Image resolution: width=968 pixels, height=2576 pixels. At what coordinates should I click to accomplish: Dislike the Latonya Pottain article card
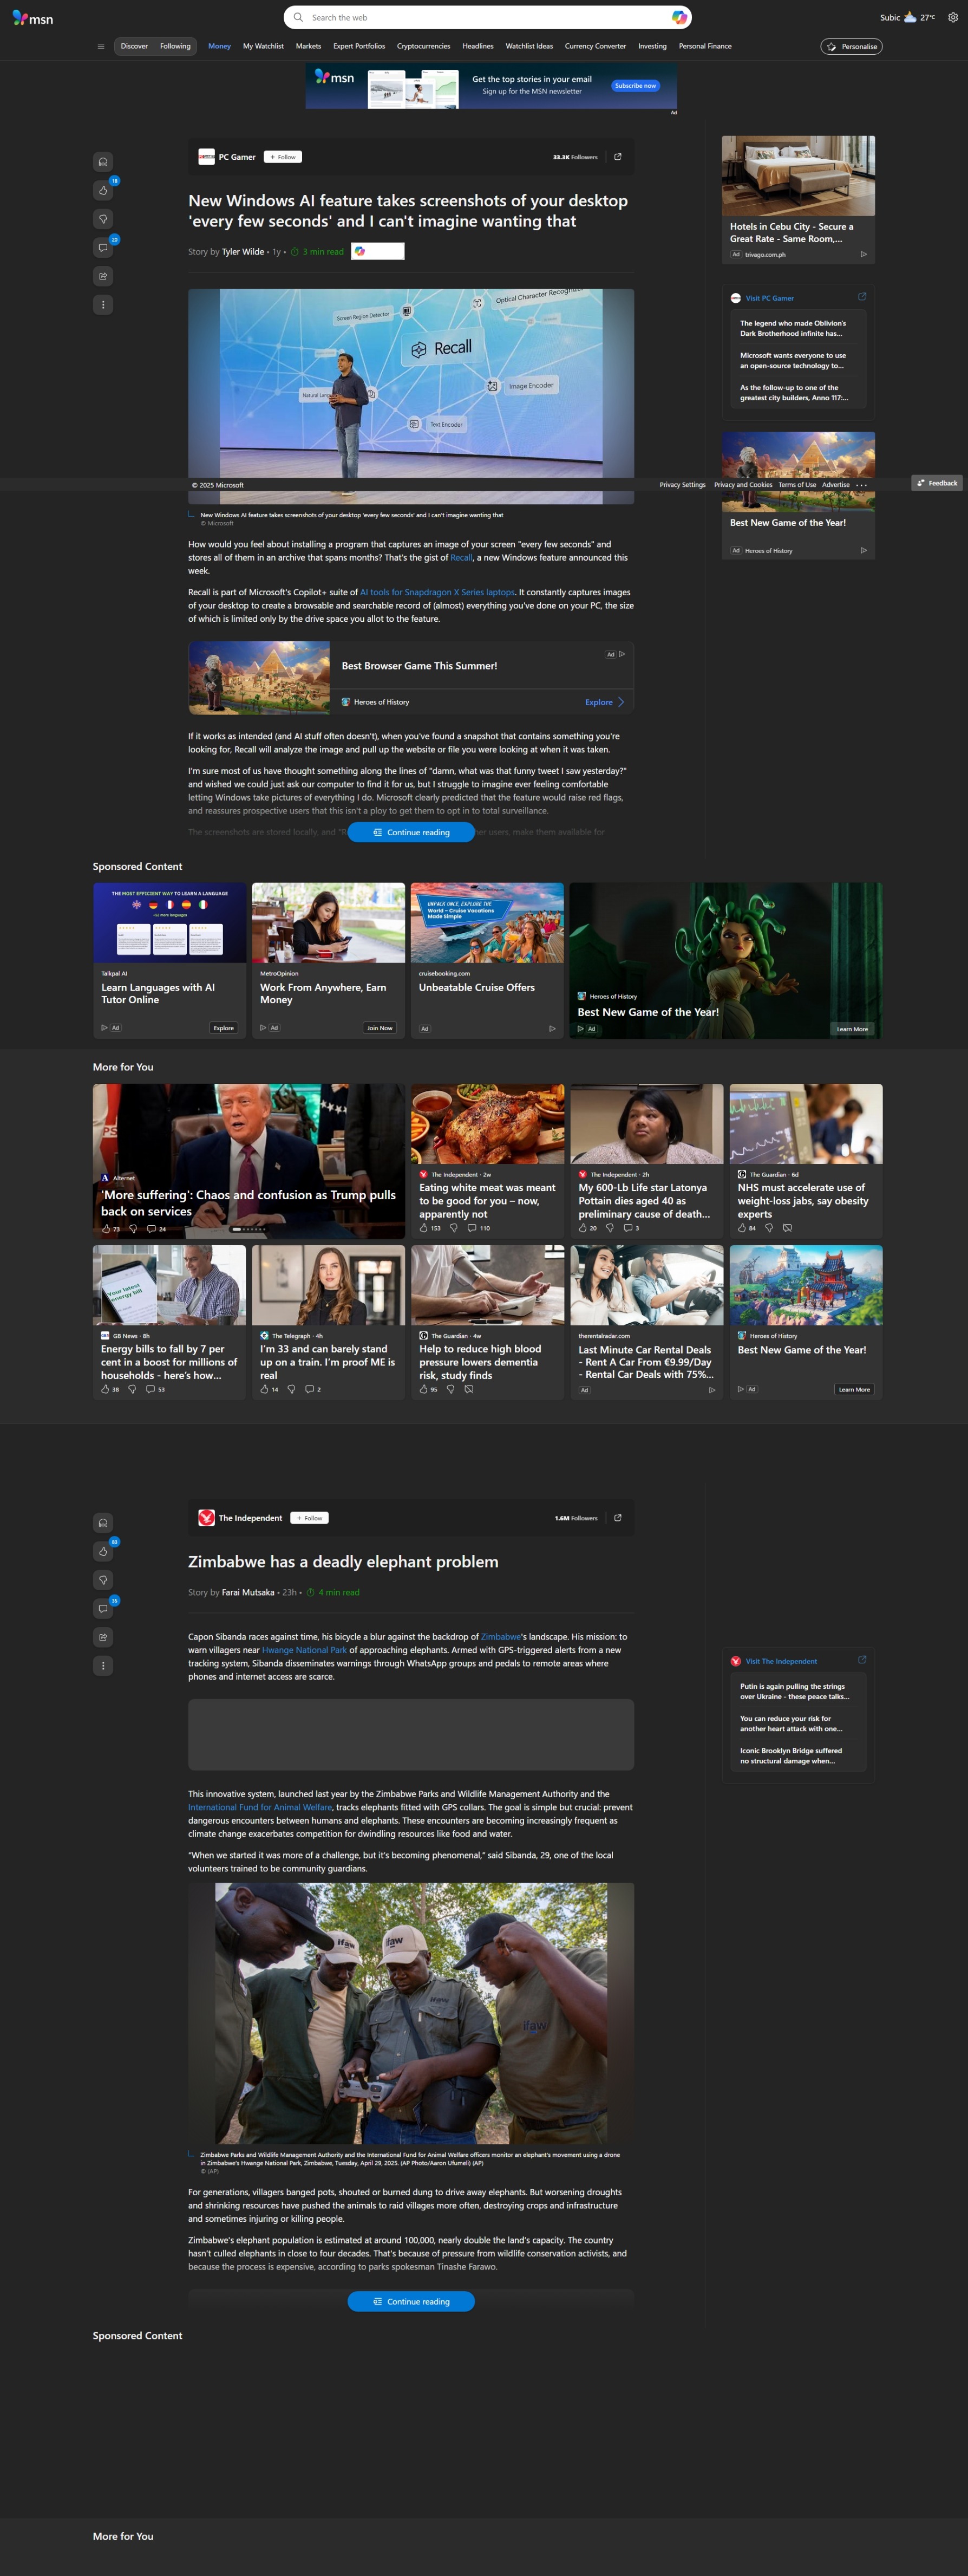point(610,1228)
